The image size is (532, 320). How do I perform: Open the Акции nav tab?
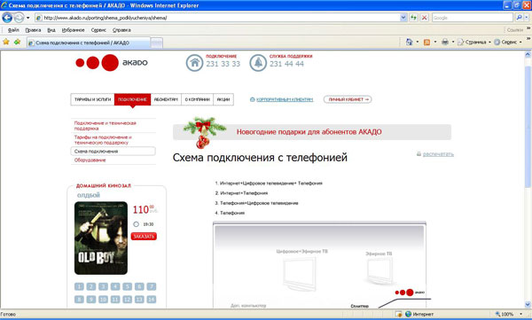coord(223,99)
